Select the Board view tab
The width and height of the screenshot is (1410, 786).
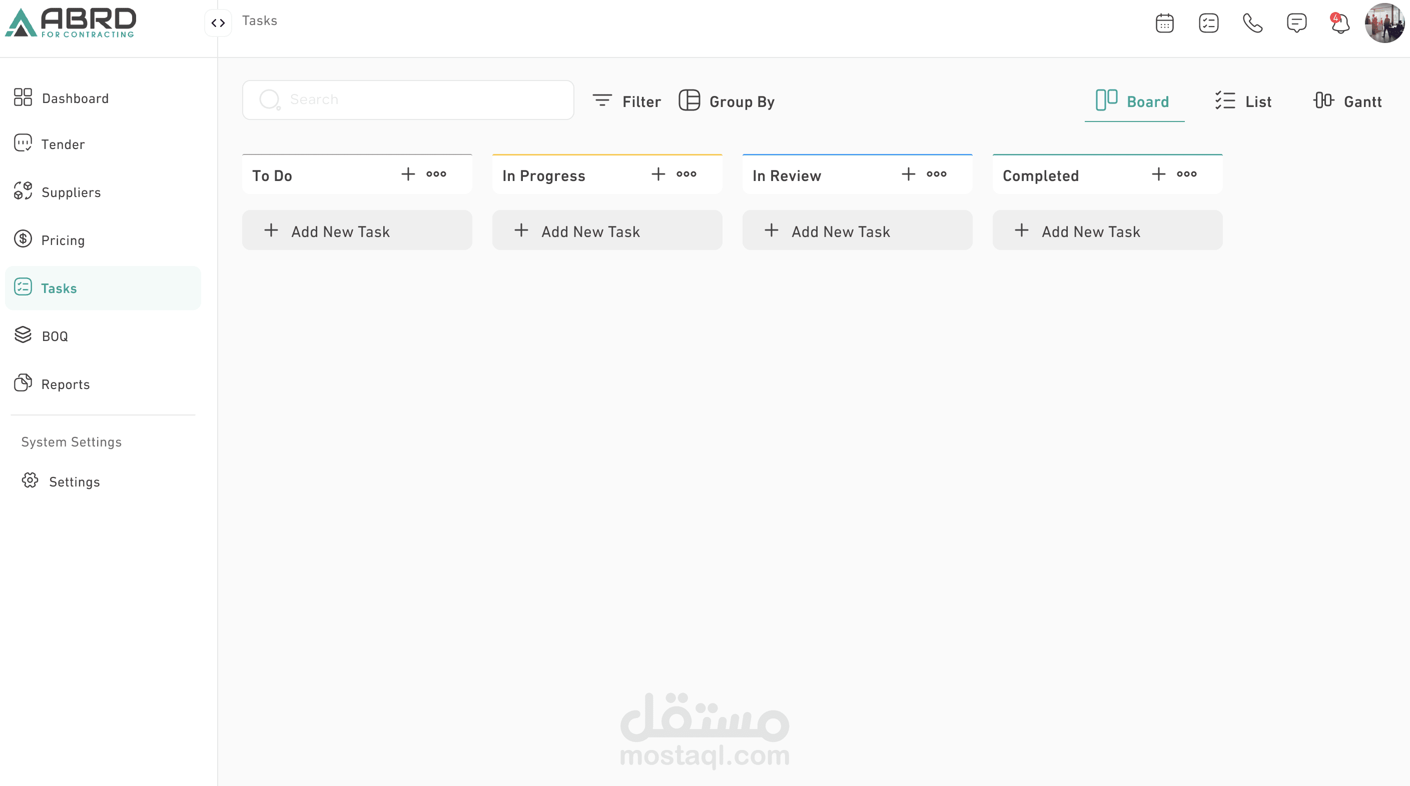(1134, 101)
